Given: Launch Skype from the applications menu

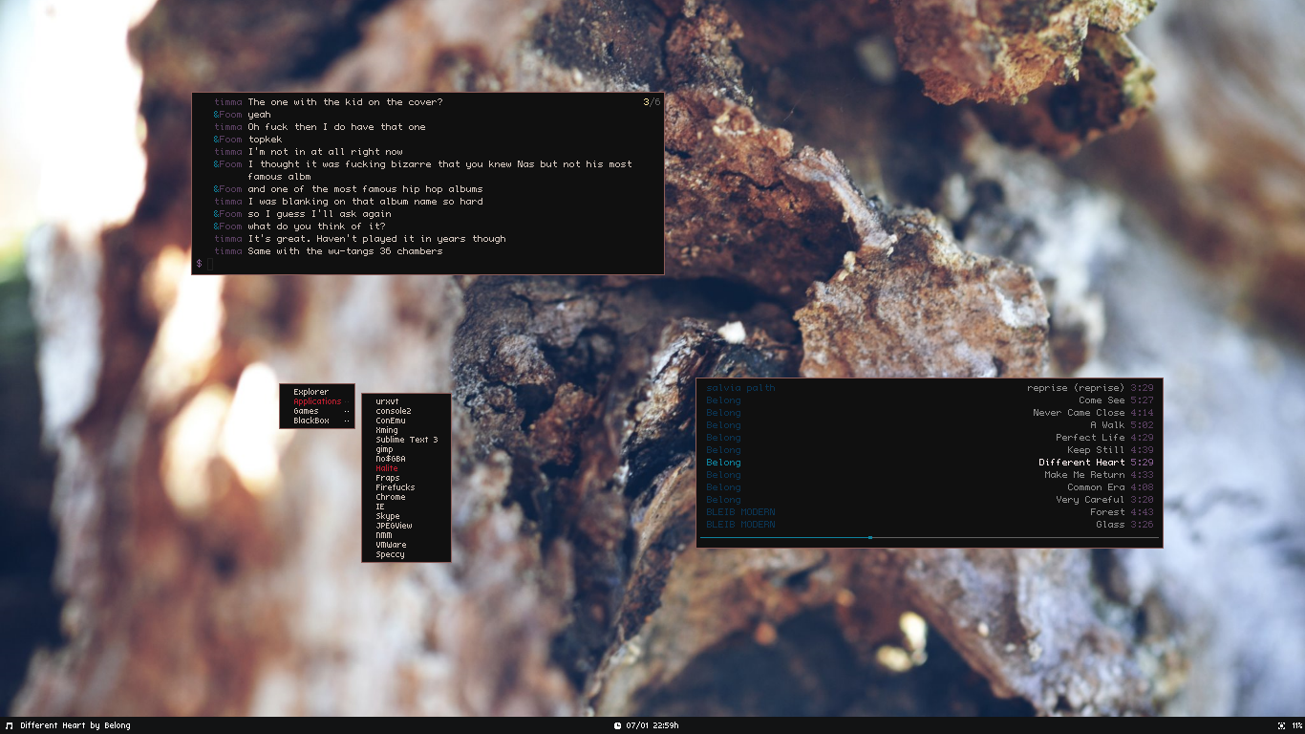Looking at the screenshot, I should tap(388, 516).
